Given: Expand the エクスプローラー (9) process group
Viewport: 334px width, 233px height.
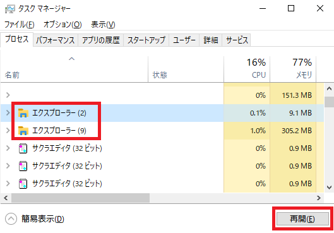Looking at the screenshot, I should 8,130.
